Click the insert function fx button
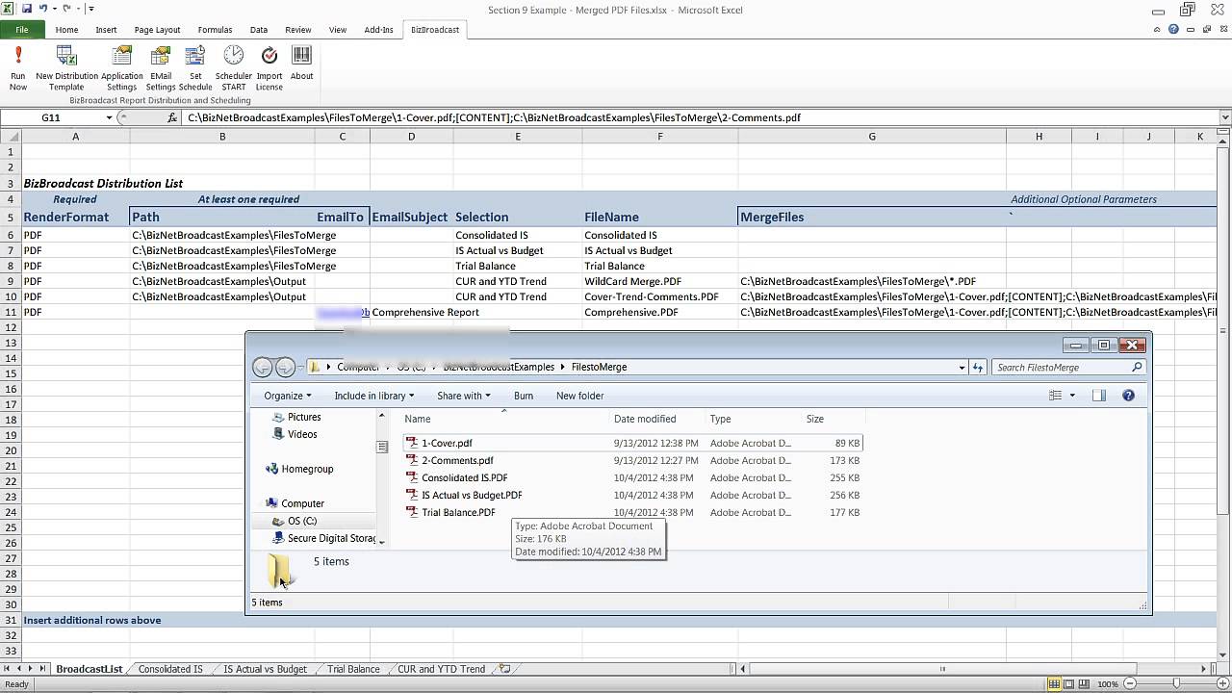 click(172, 117)
